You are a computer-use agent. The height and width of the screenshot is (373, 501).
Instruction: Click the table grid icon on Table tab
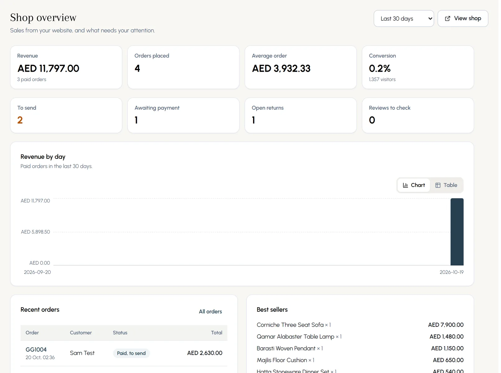pyautogui.click(x=438, y=185)
